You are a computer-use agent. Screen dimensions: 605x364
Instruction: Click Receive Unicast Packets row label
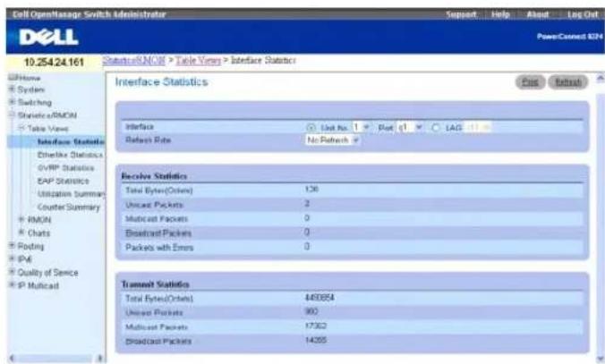[154, 205]
